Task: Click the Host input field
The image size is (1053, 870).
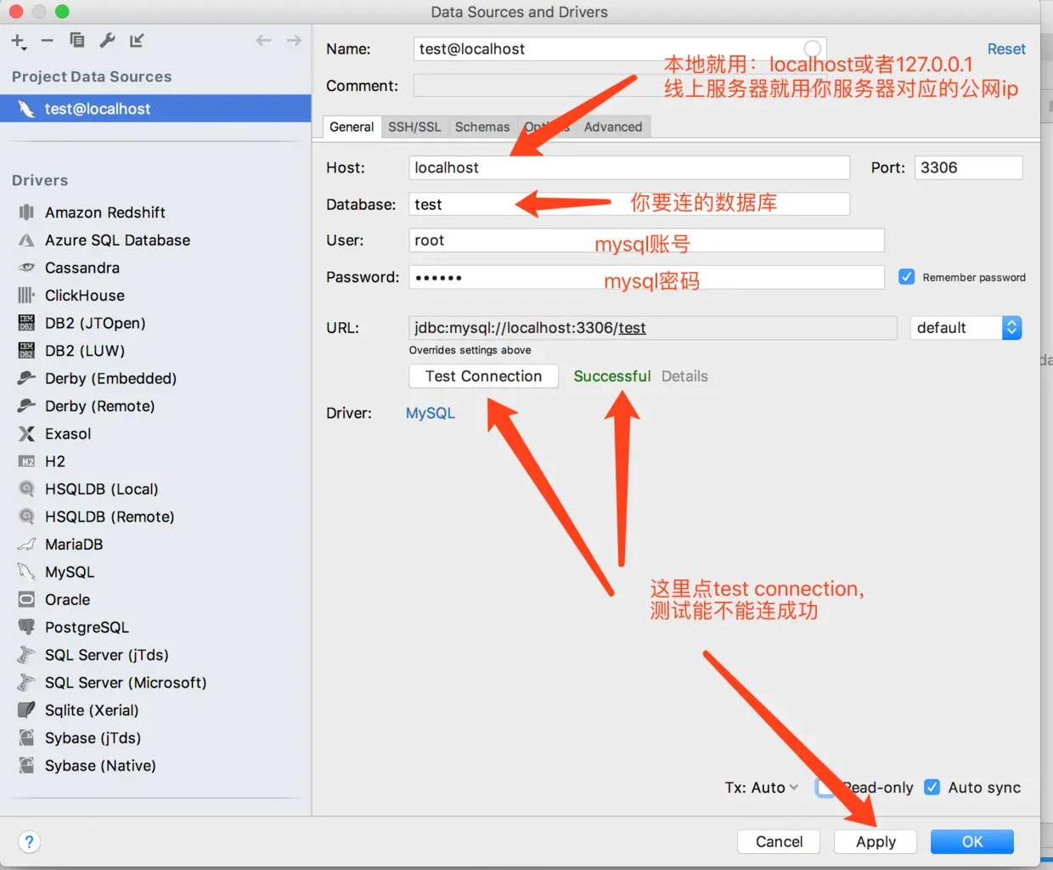Action: pos(629,167)
